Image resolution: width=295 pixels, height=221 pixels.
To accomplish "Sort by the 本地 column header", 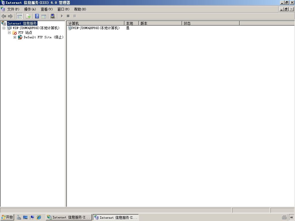I will click(131, 23).
